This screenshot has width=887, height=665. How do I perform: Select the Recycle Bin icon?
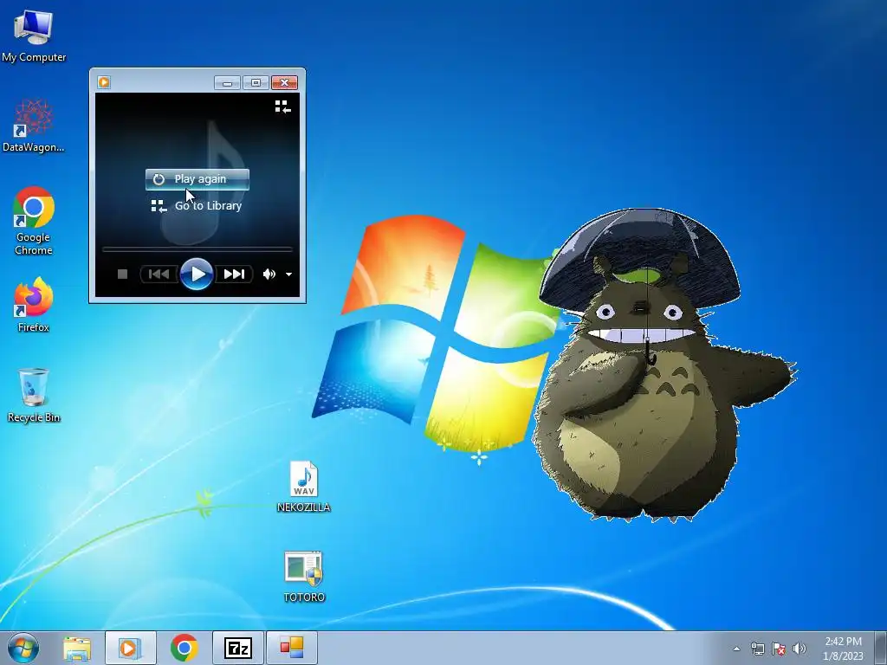[x=34, y=395]
